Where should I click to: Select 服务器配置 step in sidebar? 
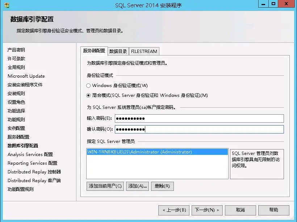tap(18, 137)
